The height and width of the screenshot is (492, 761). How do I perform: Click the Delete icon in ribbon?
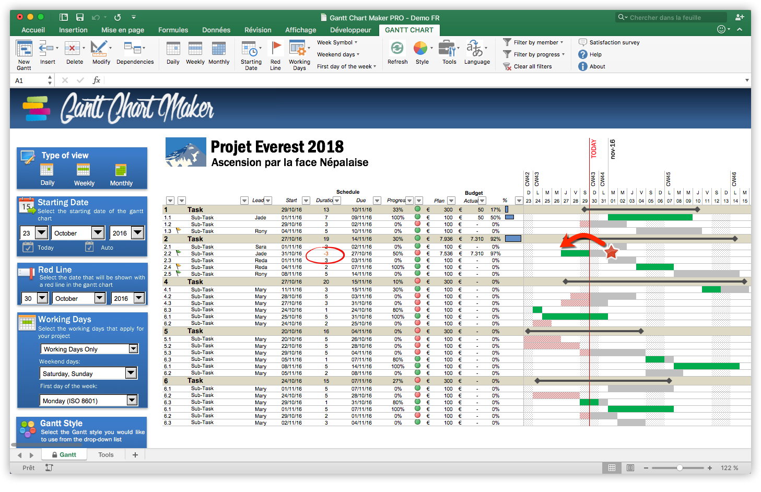73,49
